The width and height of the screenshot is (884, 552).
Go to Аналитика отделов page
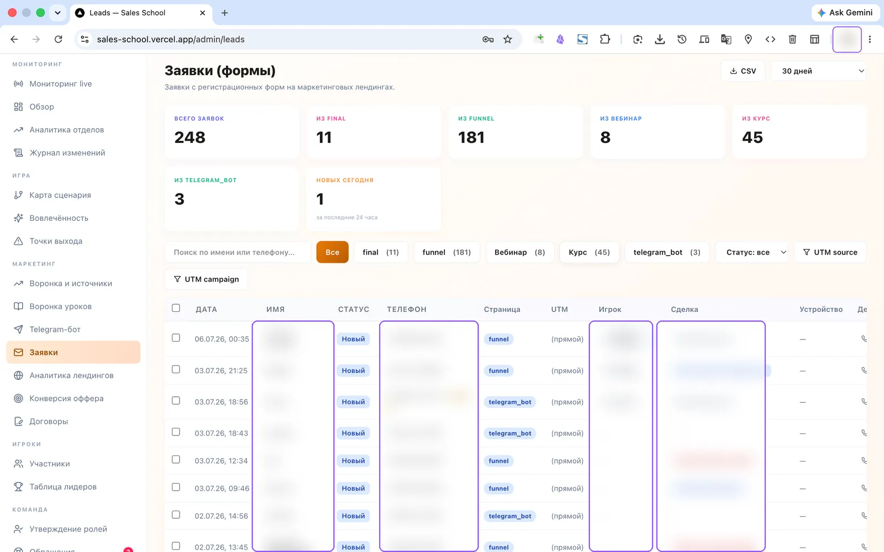pyautogui.click(x=66, y=130)
